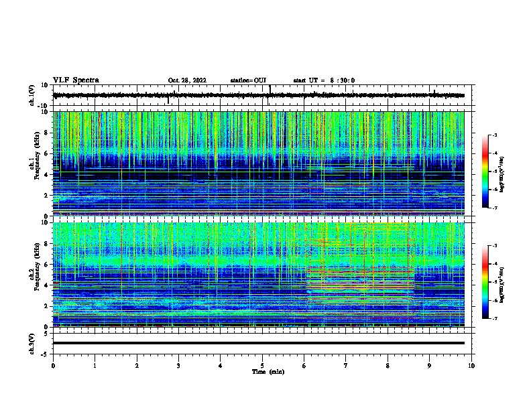Click the "-3" label on upper color bar
The width and height of the screenshot is (531, 410).
pos(495,135)
